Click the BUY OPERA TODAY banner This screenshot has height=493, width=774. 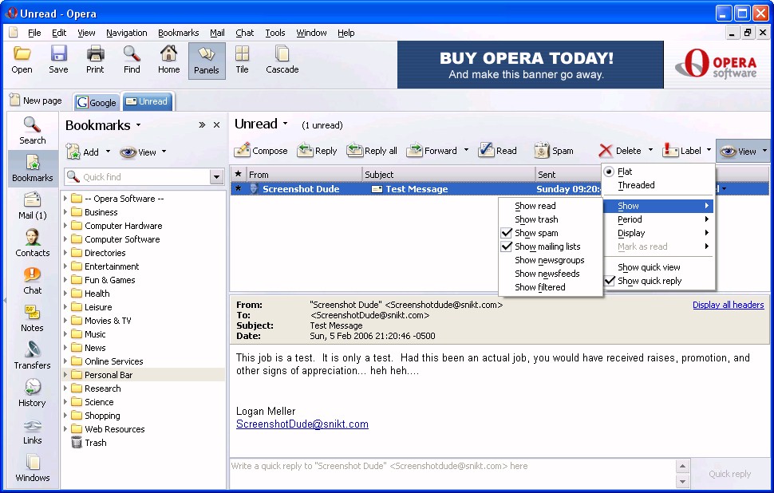(x=530, y=65)
